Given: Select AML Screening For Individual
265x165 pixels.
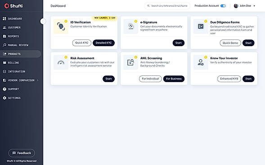Looking at the screenshot, I should click(150, 79).
